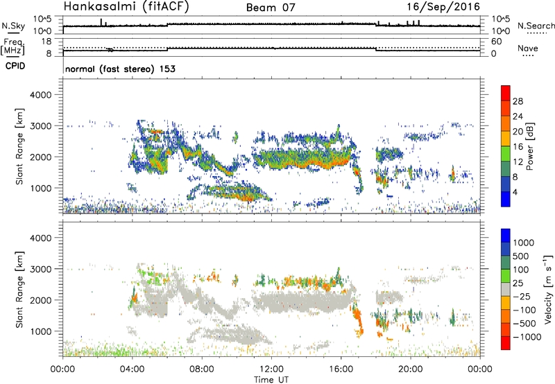Click the 16/Sep/2016 date label
555x384 pixels.
click(x=443, y=7)
